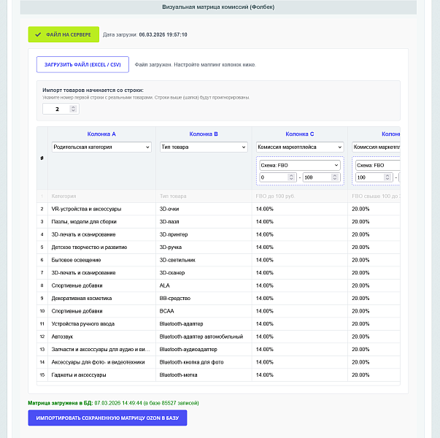
Task: Click the stepper arrows of the start row field
Action: coord(73,109)
